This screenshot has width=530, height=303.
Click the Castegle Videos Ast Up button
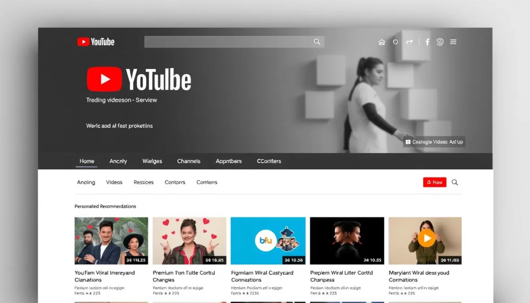434,141
